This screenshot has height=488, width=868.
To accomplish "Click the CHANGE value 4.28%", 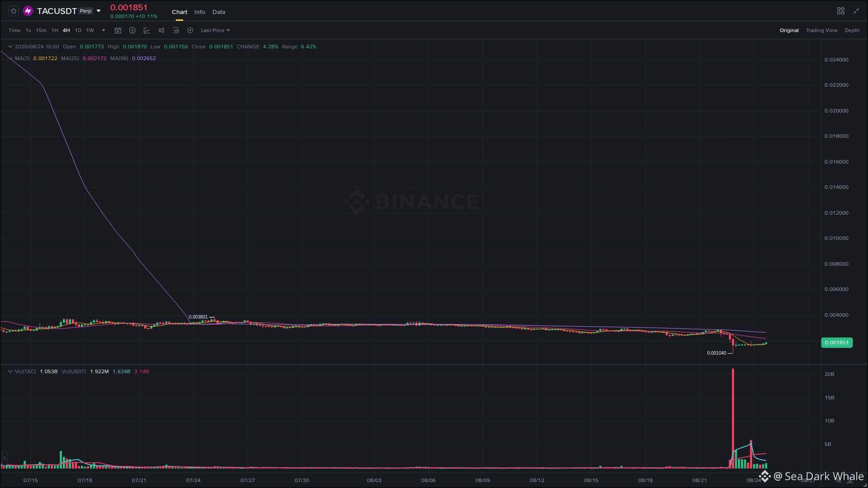I will pyautogui.click(x=271, y=47).
